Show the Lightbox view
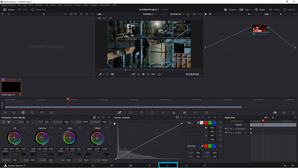This screenshot has height=168, width=298. (289, 10)
